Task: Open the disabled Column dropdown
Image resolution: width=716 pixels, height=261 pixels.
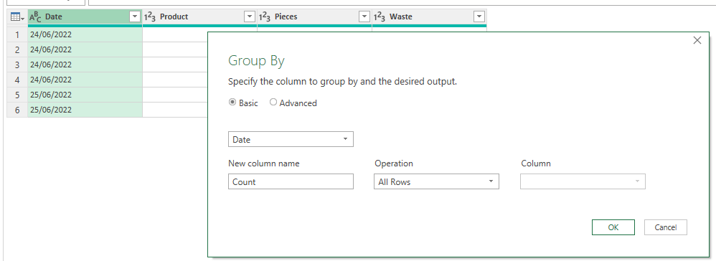Action: click(x=583, y=181)
